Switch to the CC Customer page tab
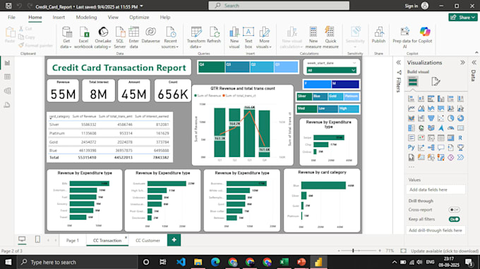 point(148,241)
